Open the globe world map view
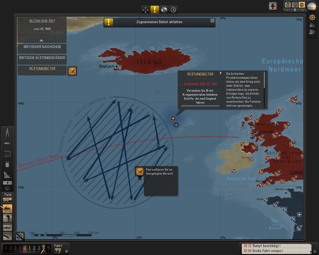The image size is (319, 255). point(164,10)
